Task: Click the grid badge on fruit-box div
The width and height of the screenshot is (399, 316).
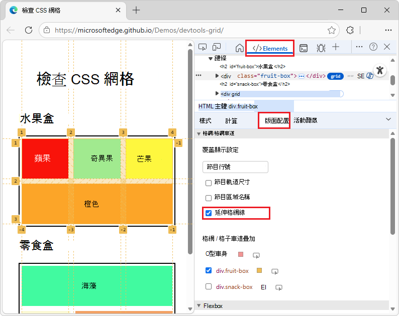Action: (x=335, y=76)
